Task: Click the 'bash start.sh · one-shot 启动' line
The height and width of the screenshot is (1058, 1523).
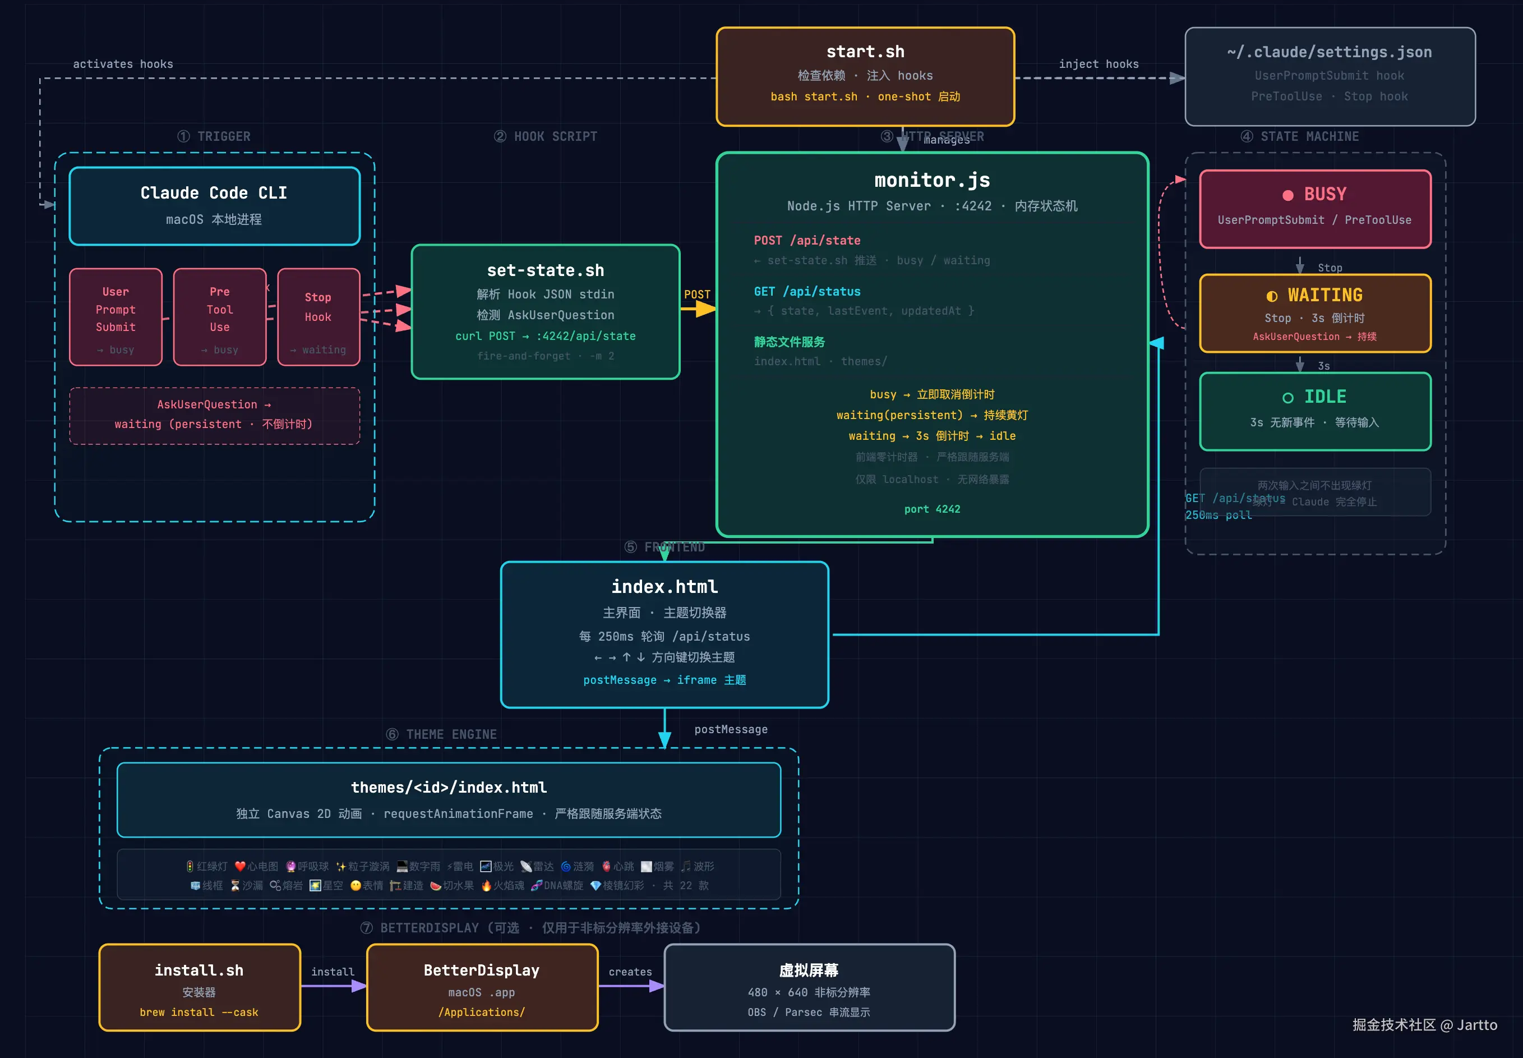Action: pyautogui.click(x=865, y=97)
